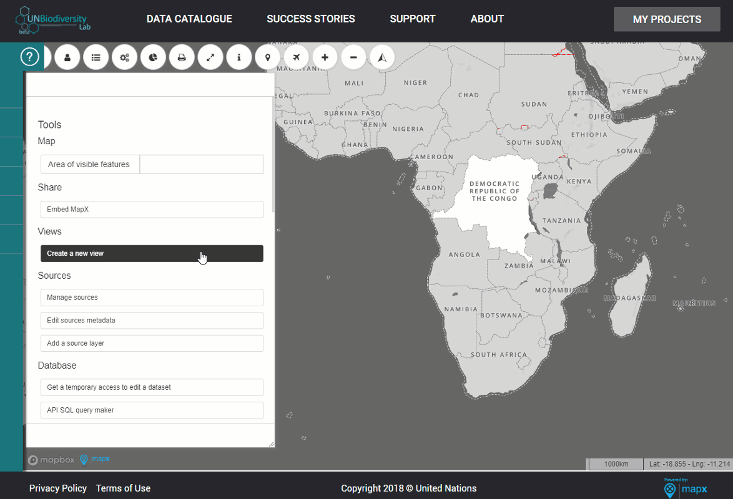733x499 pixels.
Task: Click the empty area result field
Action: coord(202,165)
